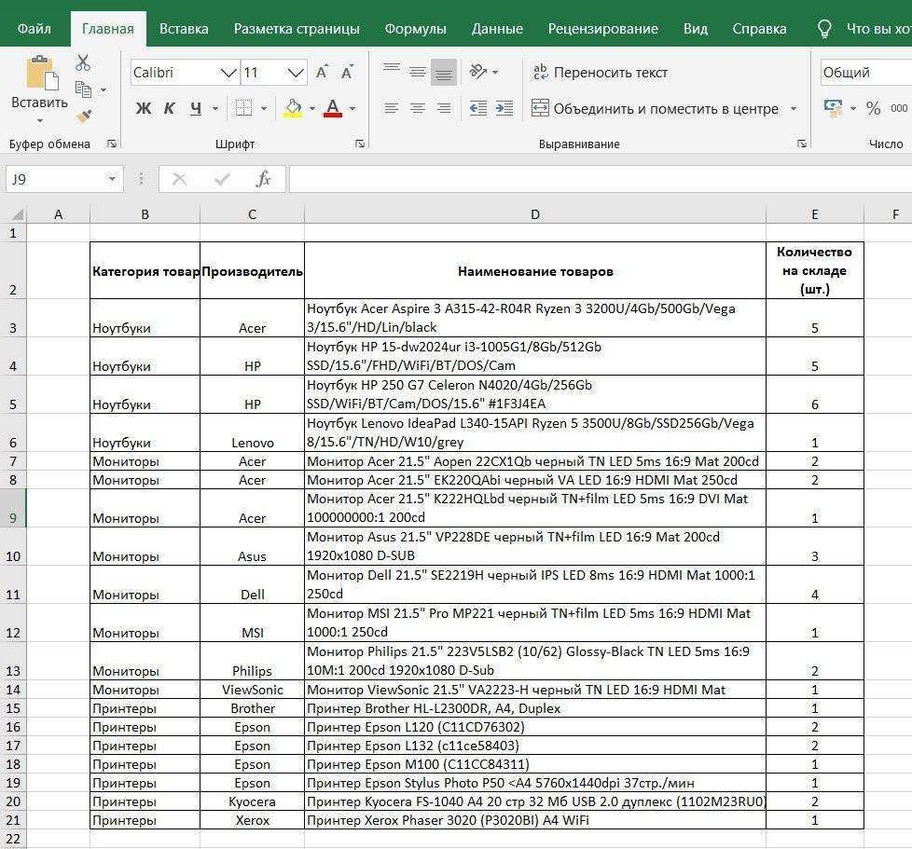Click the Format Painter brush icon
The image size is (912, 849).
(x=83, y=116)
